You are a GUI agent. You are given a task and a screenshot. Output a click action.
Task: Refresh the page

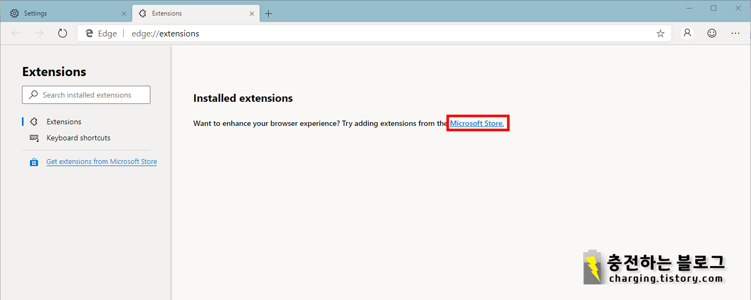click(x=63, y=33)
